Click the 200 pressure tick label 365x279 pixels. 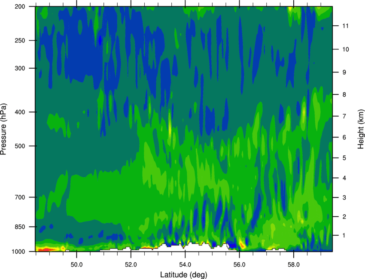coord(20,6)
